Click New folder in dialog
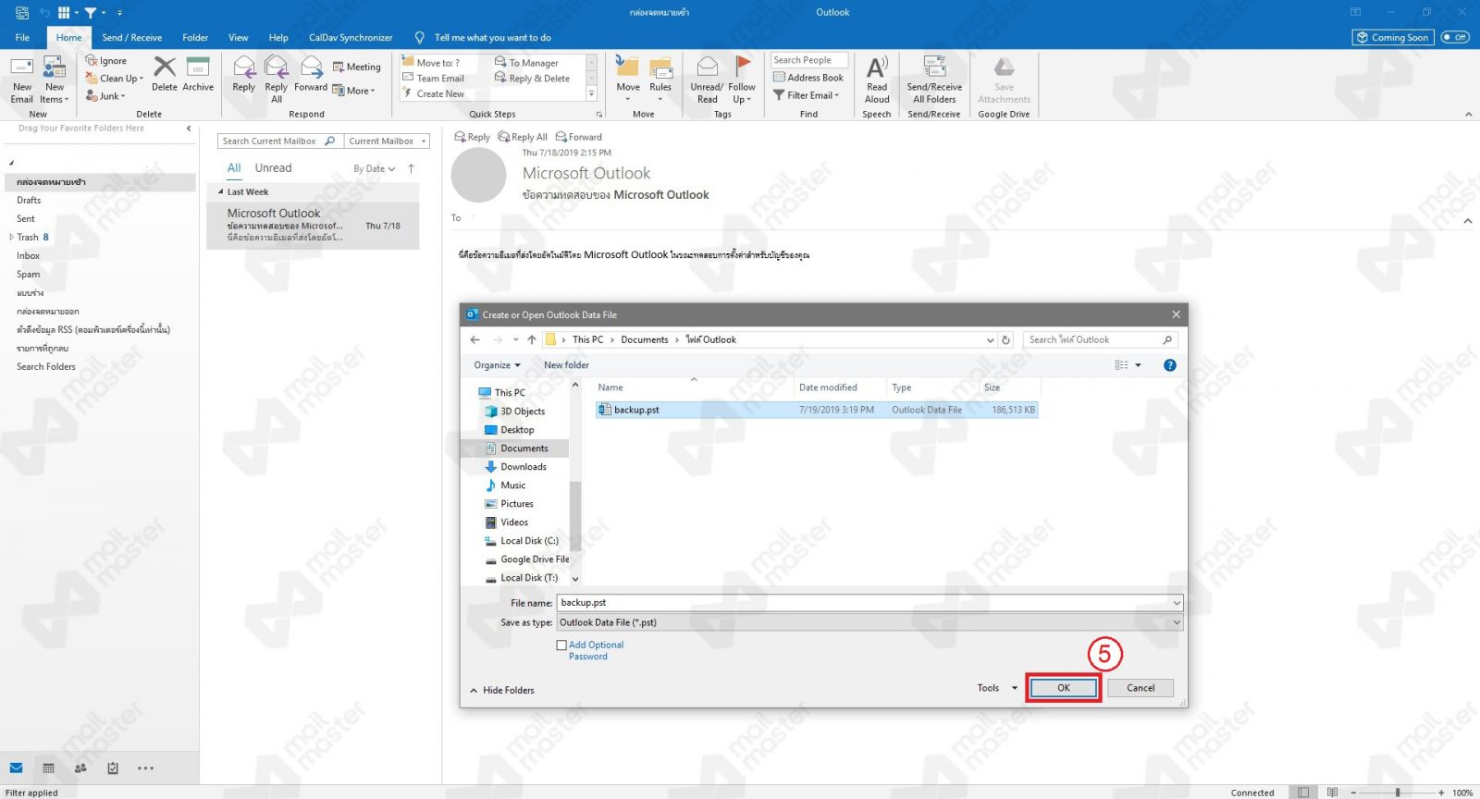This screenshot has height=799, width=1480. 566,365
